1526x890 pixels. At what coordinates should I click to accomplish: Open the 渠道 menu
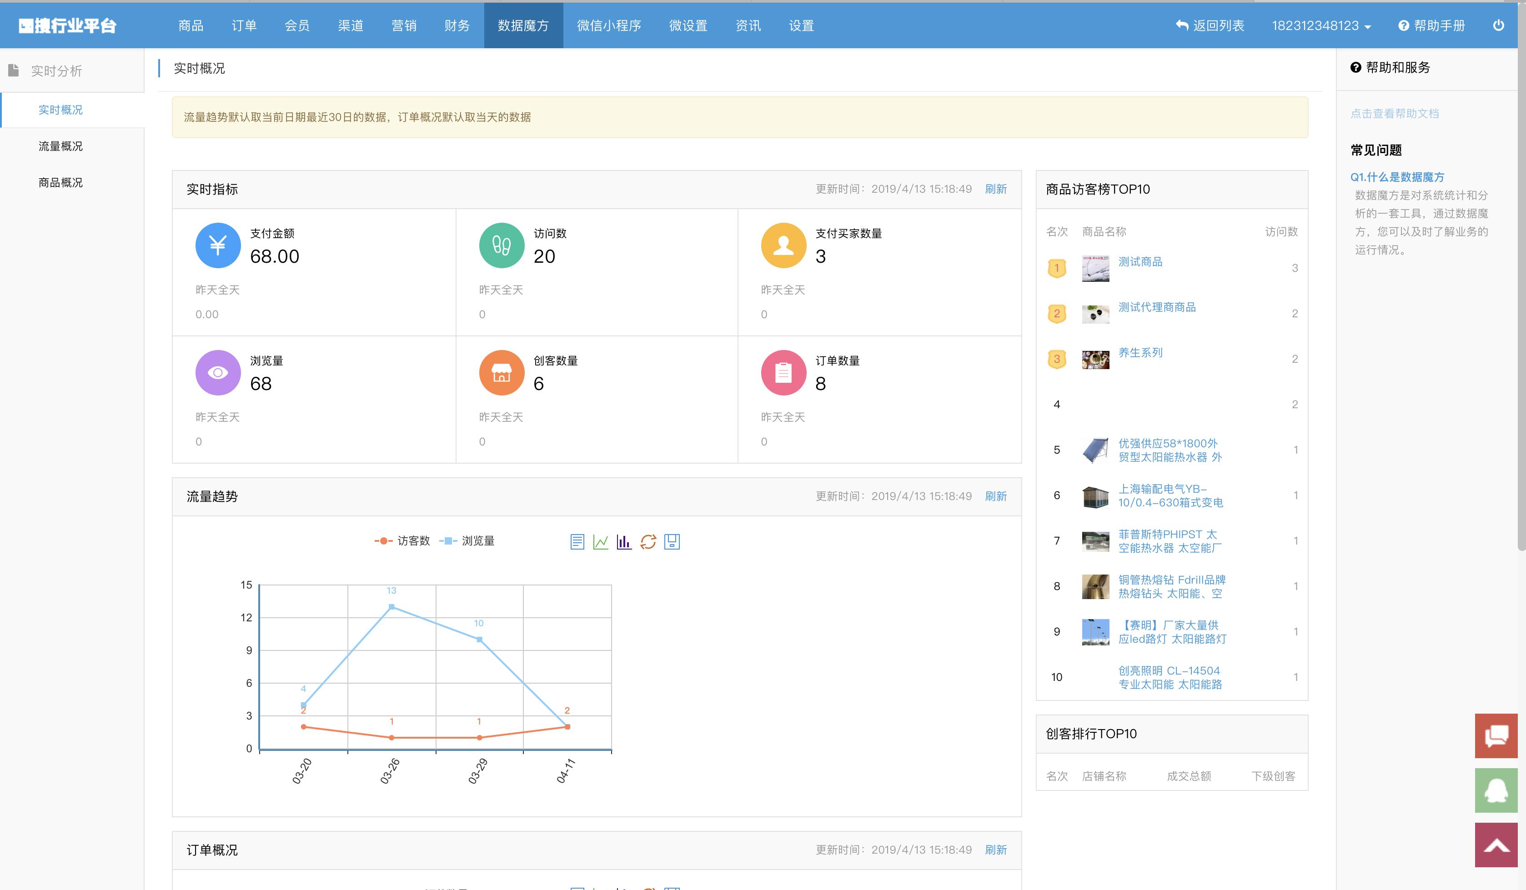coord(351,25)
